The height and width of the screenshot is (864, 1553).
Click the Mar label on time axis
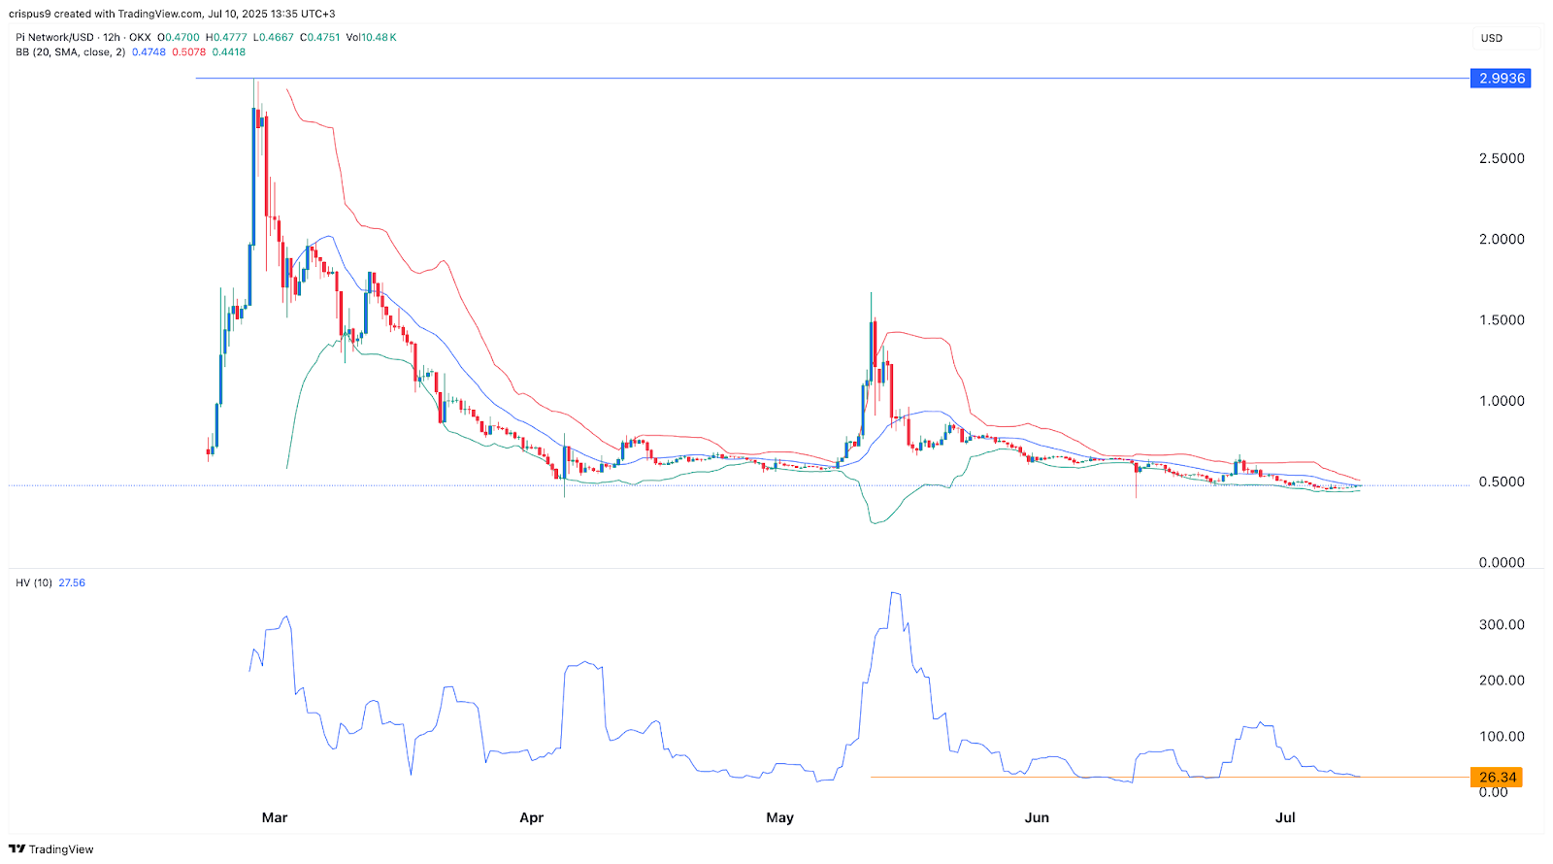click(x=275, y=817)
